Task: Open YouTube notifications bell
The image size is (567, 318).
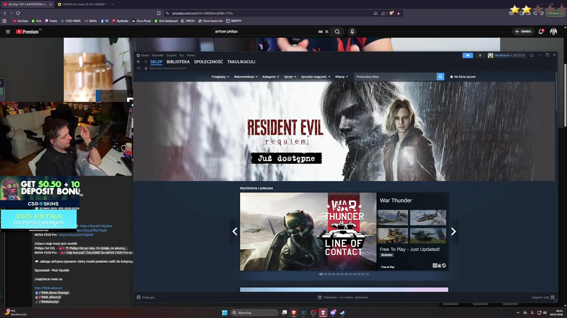Action: (x=541, y=31)
